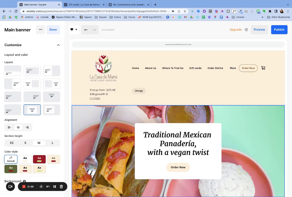This screenshot has height=197, width=292.
Task: Open Chrome three-dot menu
Action: click(x=288, y=11)
